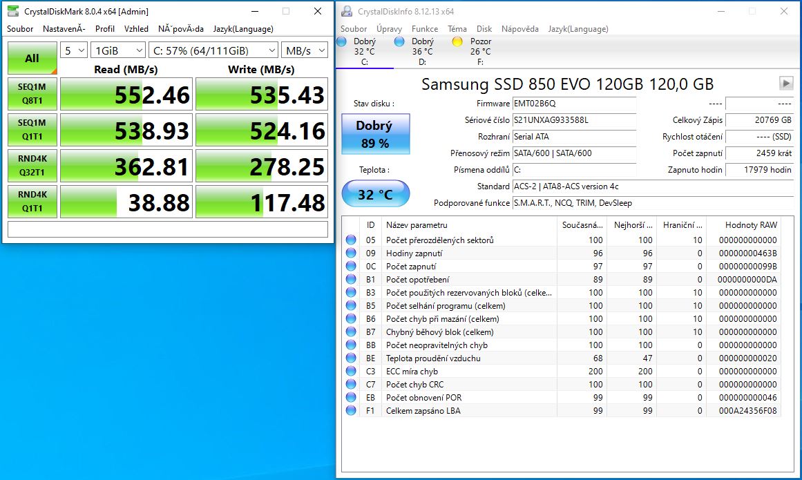Click the Dobrý 89 % health status box

375,134
